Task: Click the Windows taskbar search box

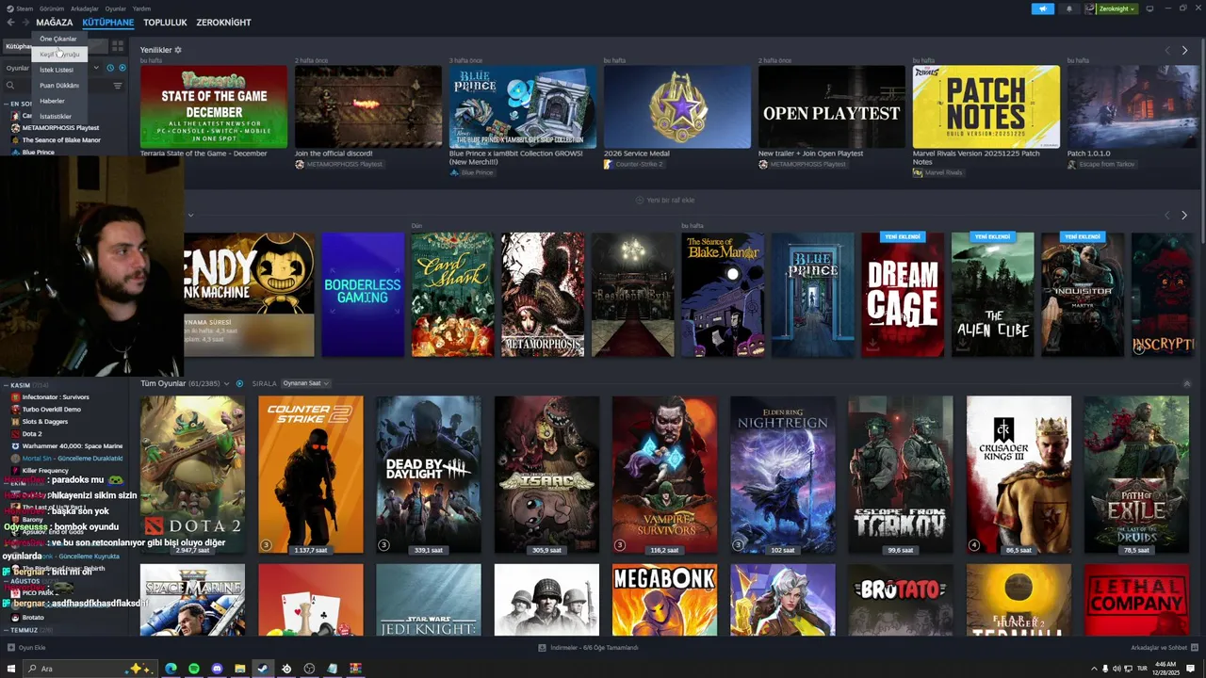Action: [x=90, y=669]
